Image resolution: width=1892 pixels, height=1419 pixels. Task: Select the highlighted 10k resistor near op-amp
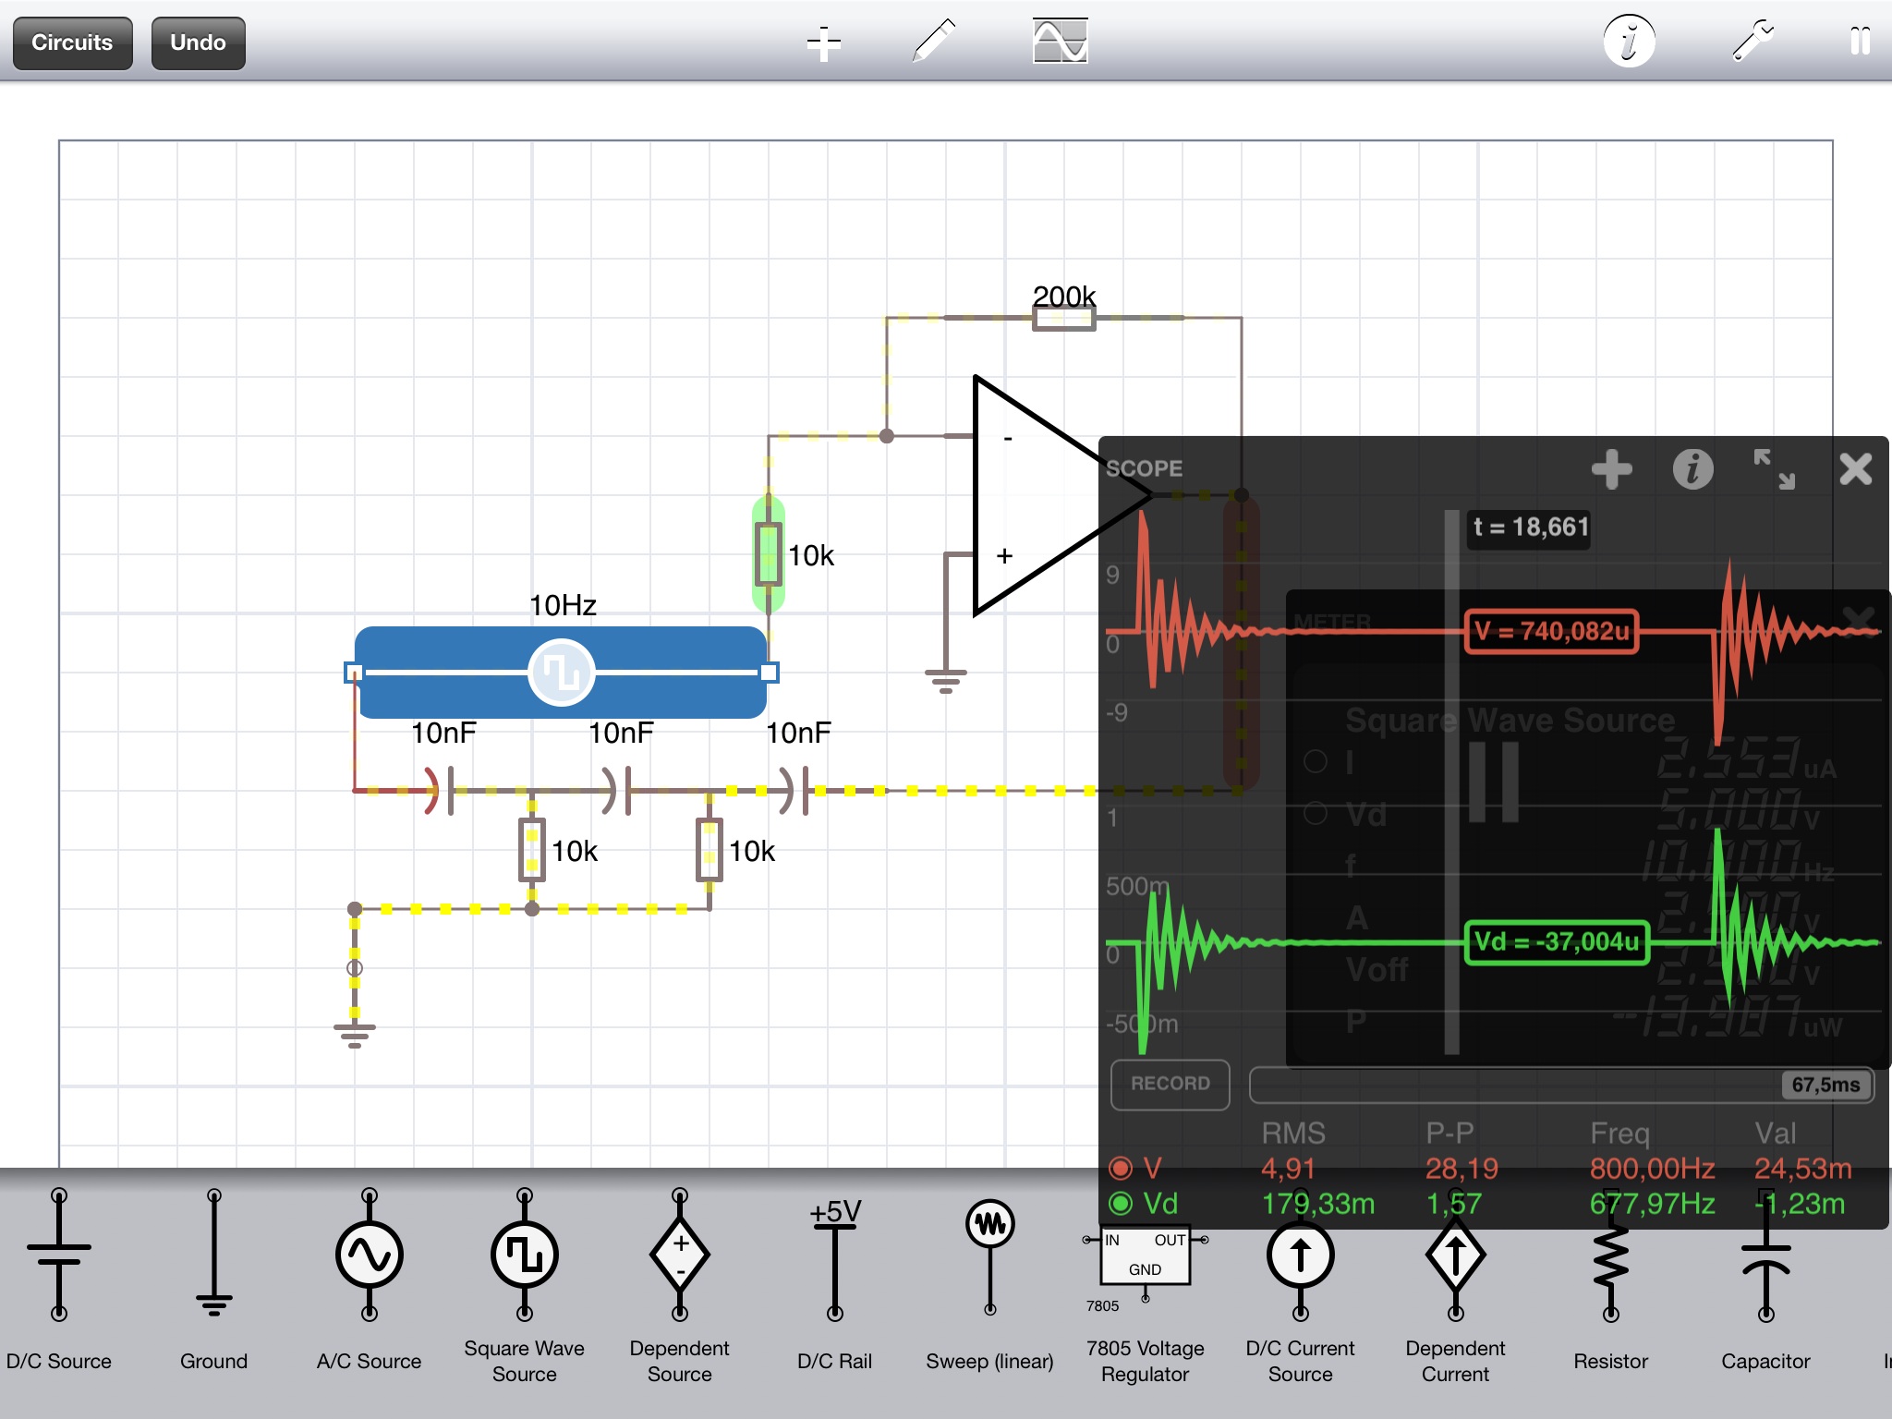[768, 554]
